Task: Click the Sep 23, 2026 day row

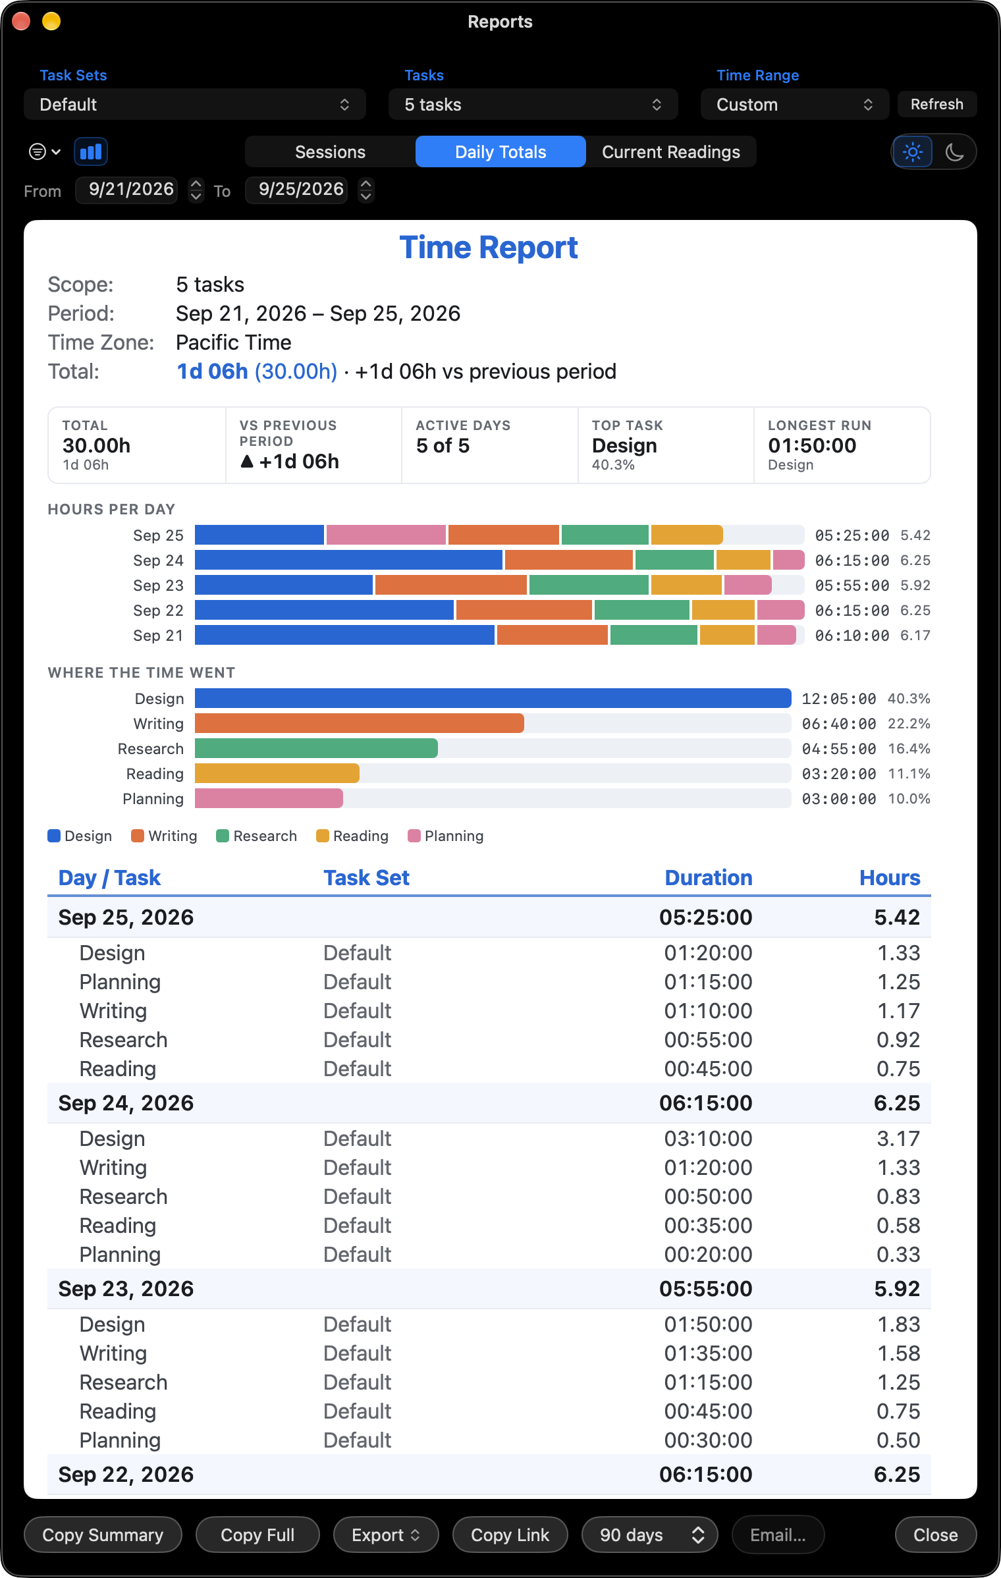Action: 489,1289
